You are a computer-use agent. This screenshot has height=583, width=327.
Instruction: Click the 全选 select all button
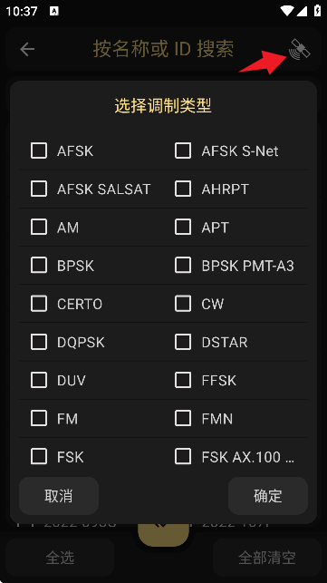(60, 558)
